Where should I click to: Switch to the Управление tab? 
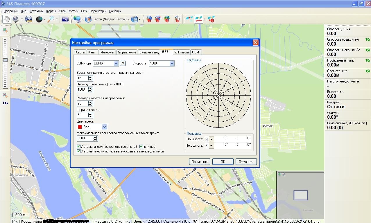127,52
